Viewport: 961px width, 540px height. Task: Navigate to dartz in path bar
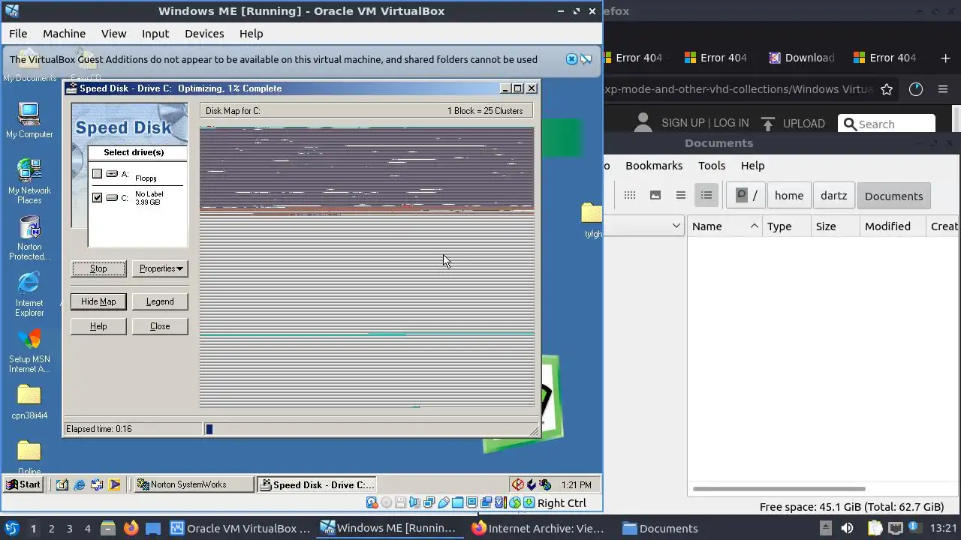(x=833, y=196)
